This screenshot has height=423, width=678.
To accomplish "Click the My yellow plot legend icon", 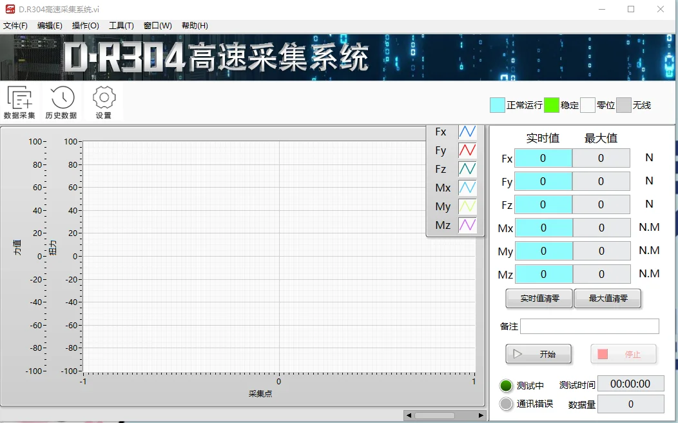I will [467, 206].
